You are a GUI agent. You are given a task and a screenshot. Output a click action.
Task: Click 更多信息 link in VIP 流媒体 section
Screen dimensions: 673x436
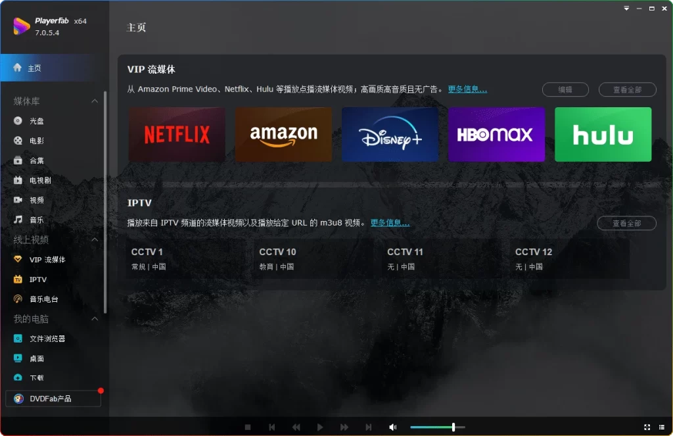[x=467, y=88]
